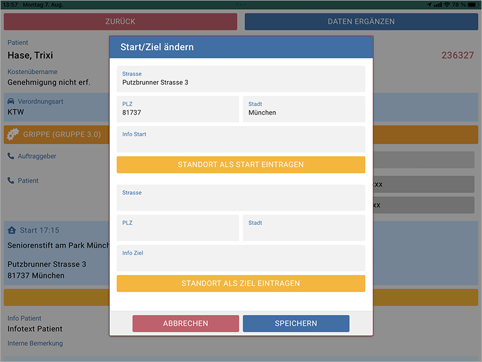Edit the Stadt field showing München
The image size is (482, 362).
(304, 109)
